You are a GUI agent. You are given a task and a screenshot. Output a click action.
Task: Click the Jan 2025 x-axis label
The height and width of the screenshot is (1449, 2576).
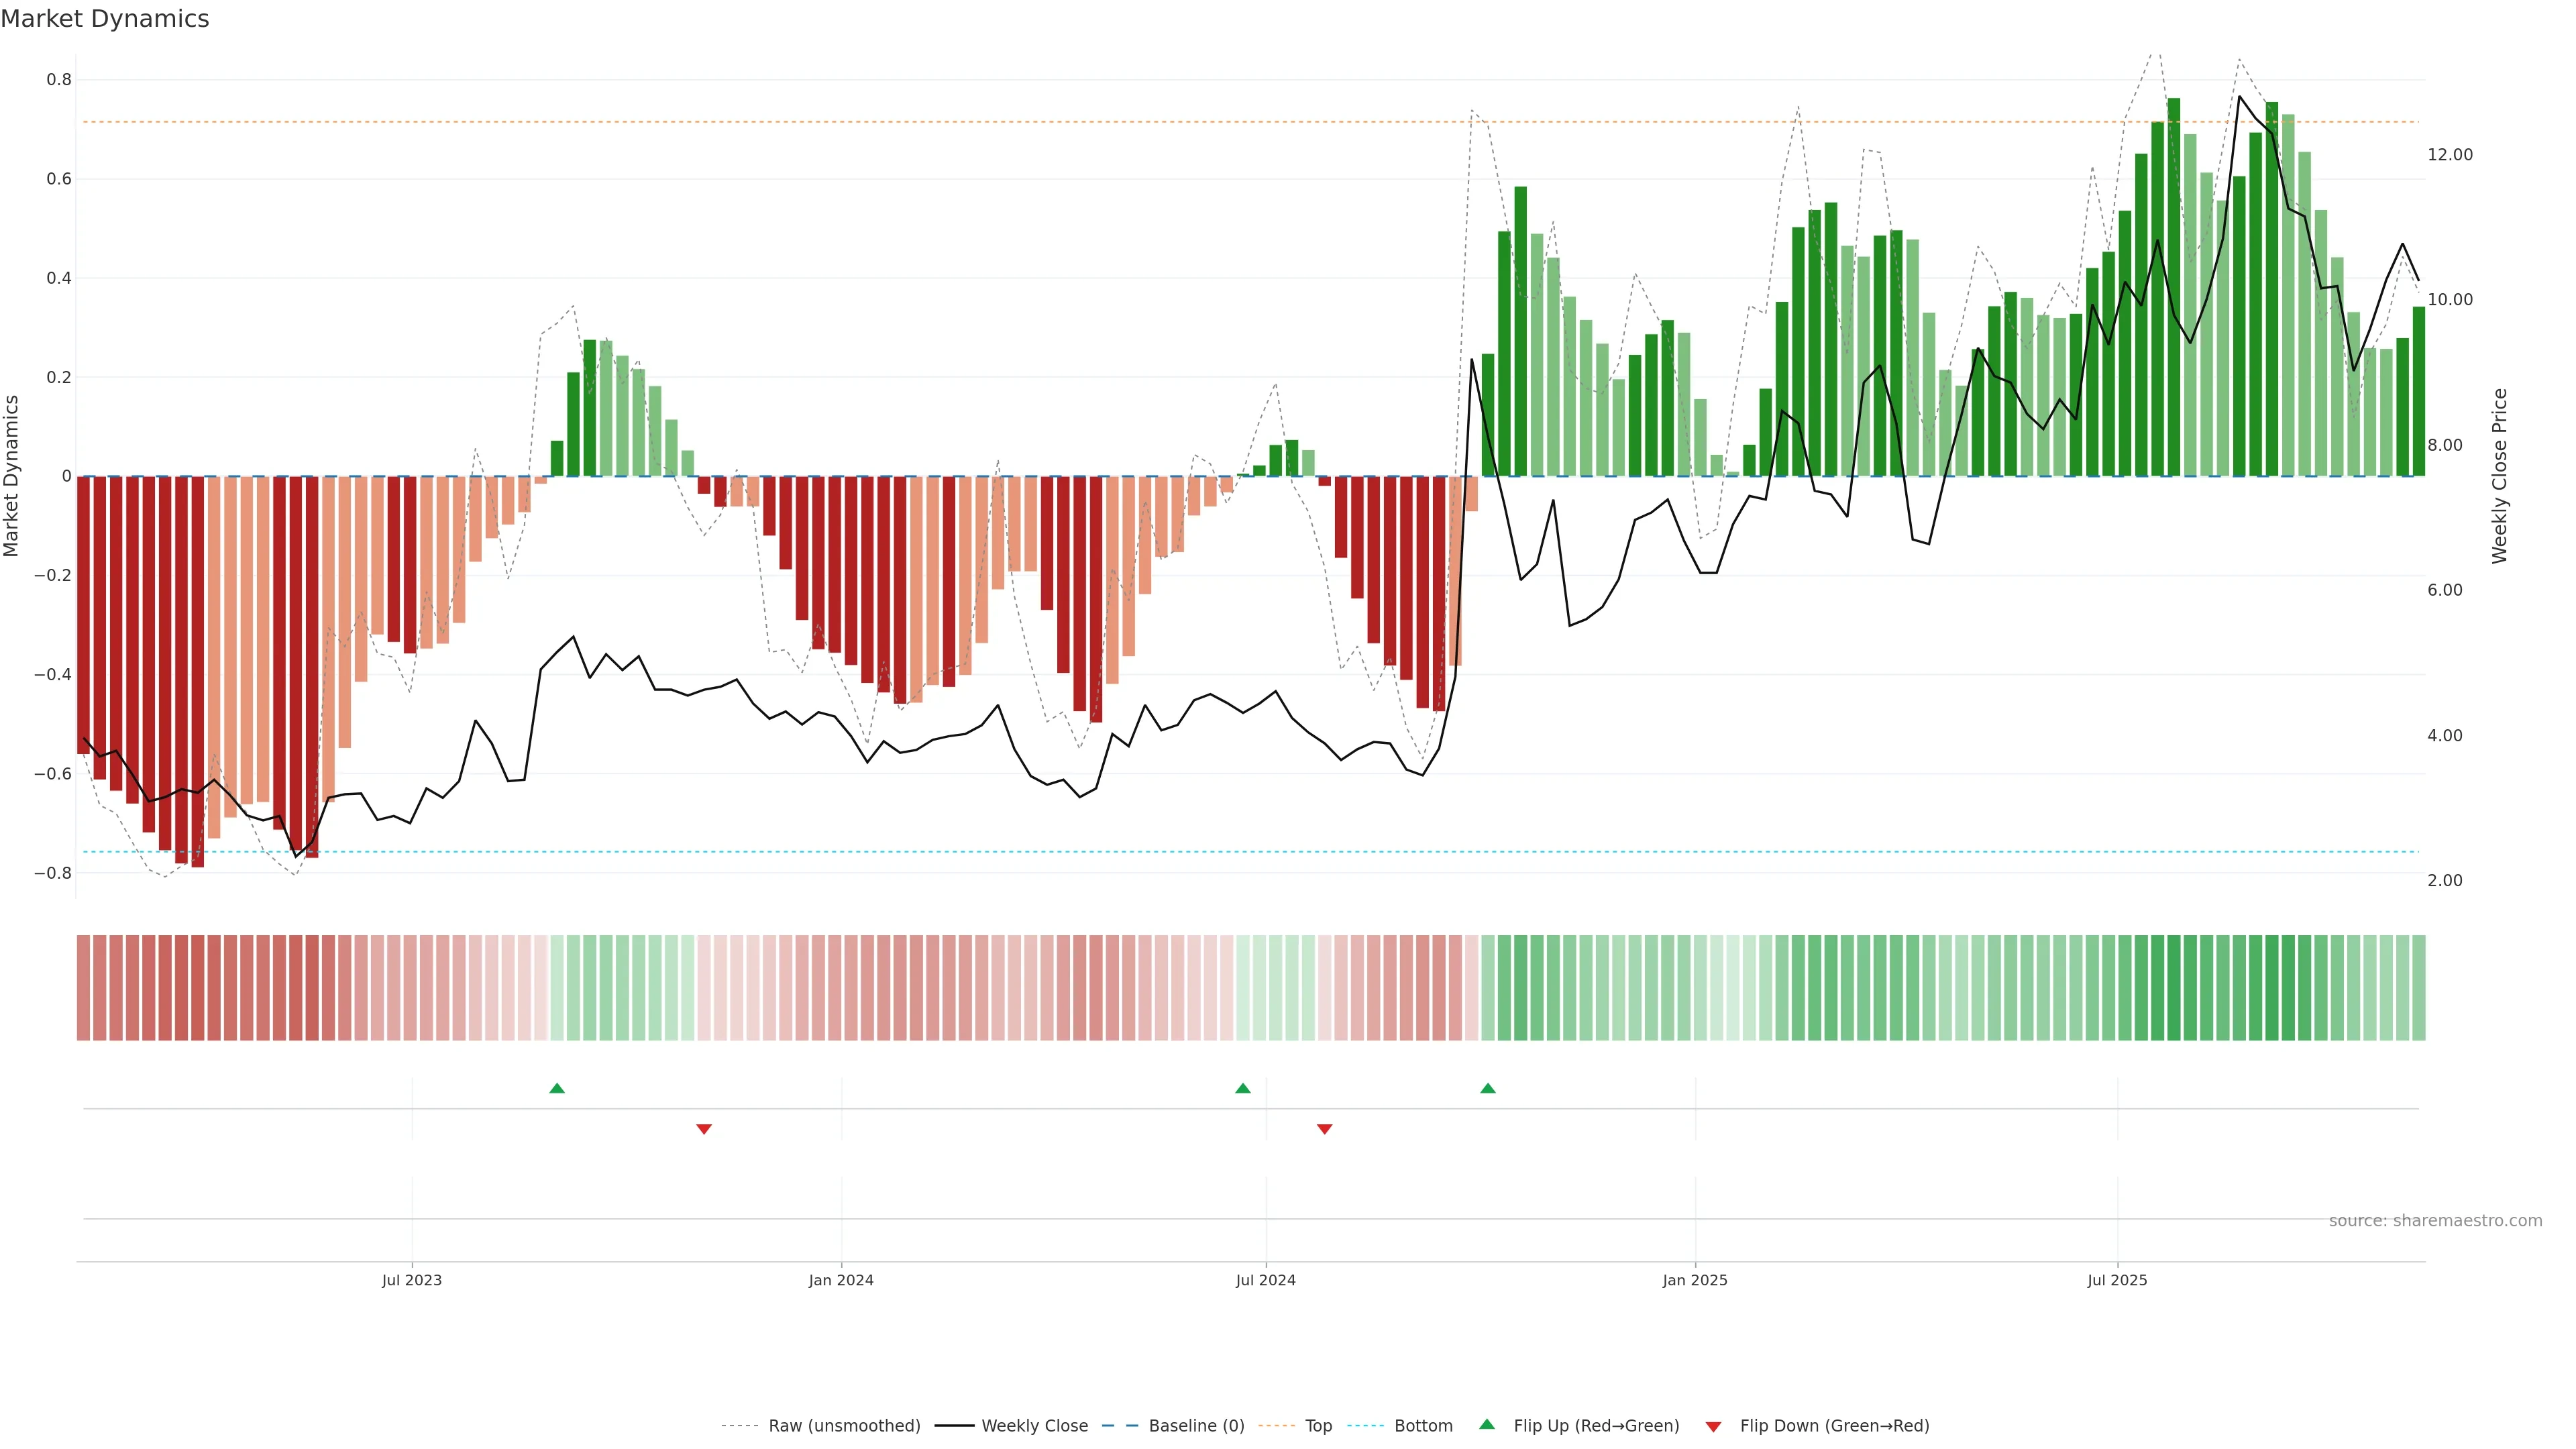pos(1695,1280)
